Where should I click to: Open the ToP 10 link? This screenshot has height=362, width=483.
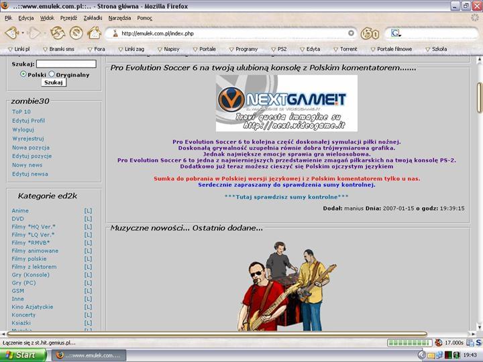coord(21,111)
